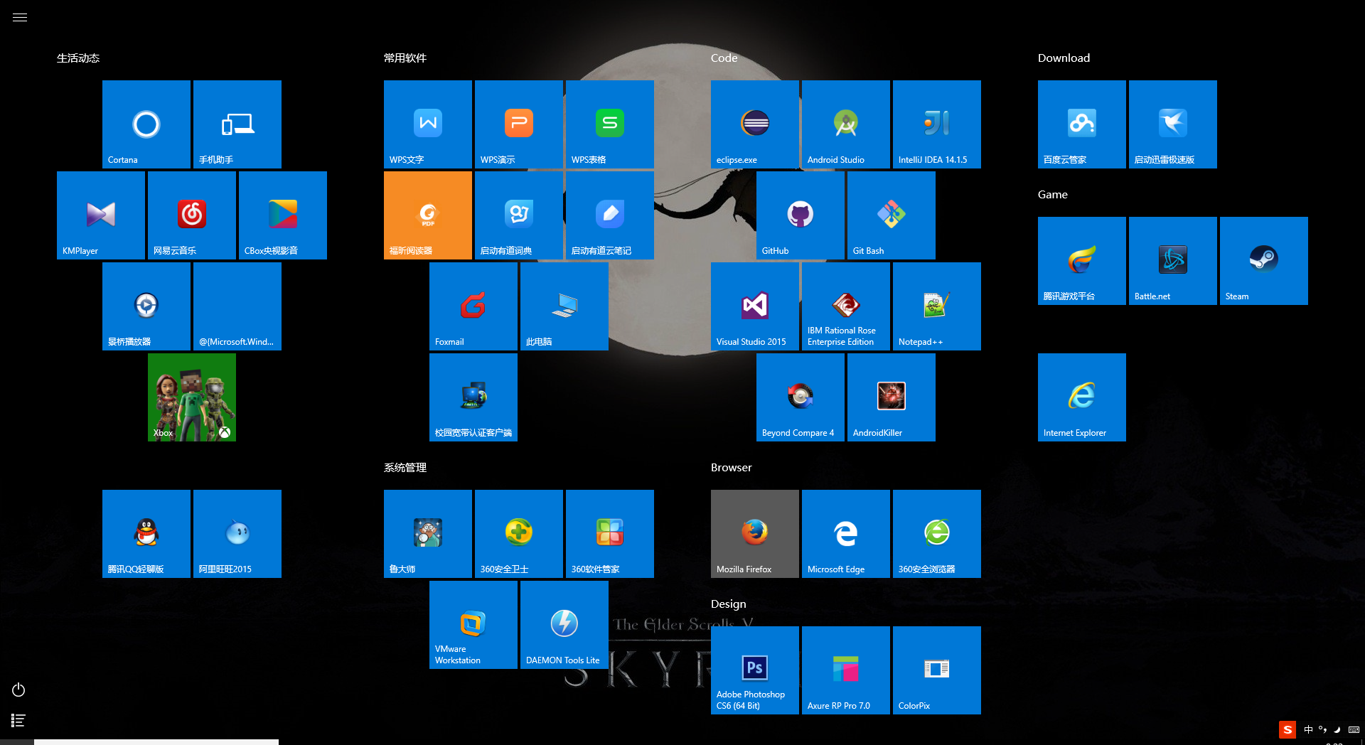Expand the hamburger menu
This screenshot has width=1365, height=745.
20,17
